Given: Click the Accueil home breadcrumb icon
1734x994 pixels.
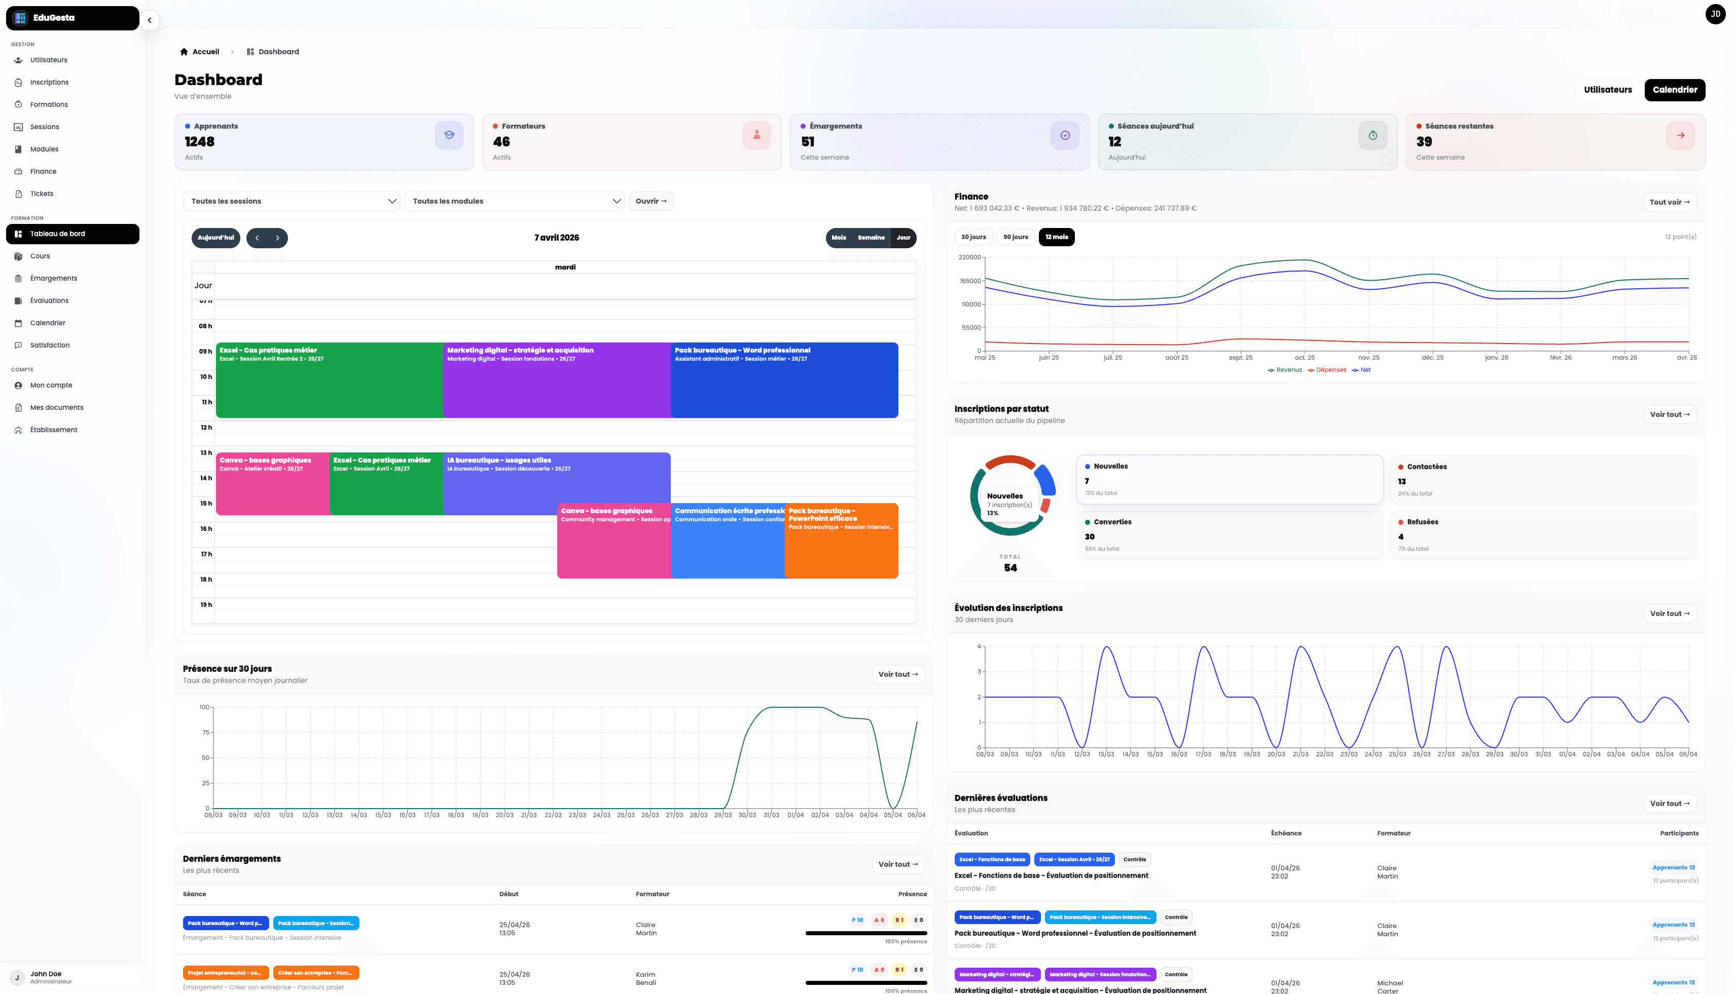Looking at the screenshot, I should pos(184,52).
